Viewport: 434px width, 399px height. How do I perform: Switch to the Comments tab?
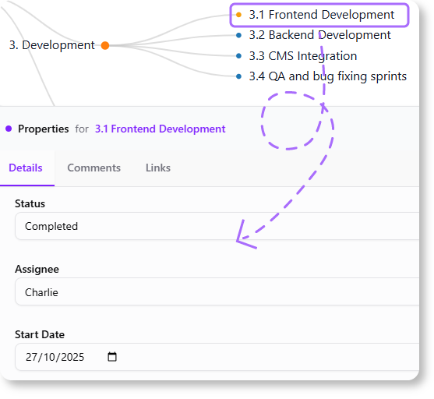click(94, 168)
